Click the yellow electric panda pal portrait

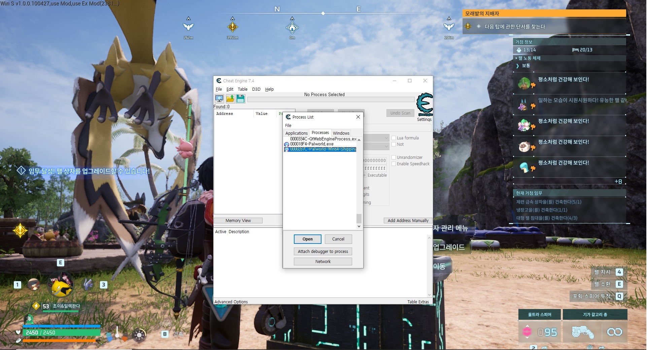(x=60, y=285)
